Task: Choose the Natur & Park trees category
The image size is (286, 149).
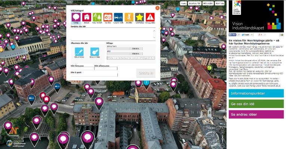Action: click(x=97, y=18)
